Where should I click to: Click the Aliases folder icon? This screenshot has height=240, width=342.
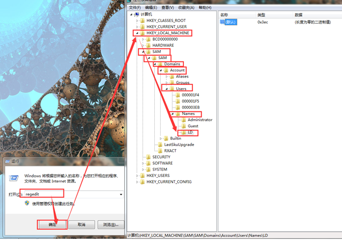point(172,76)
